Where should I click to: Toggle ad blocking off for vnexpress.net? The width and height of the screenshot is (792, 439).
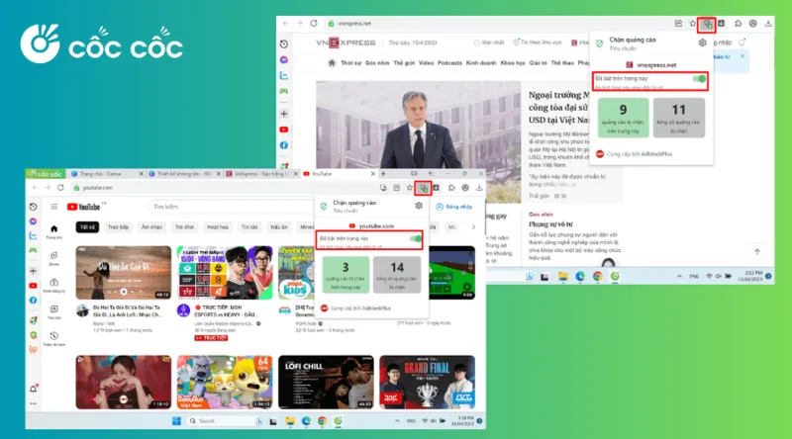tap(700, 79)
